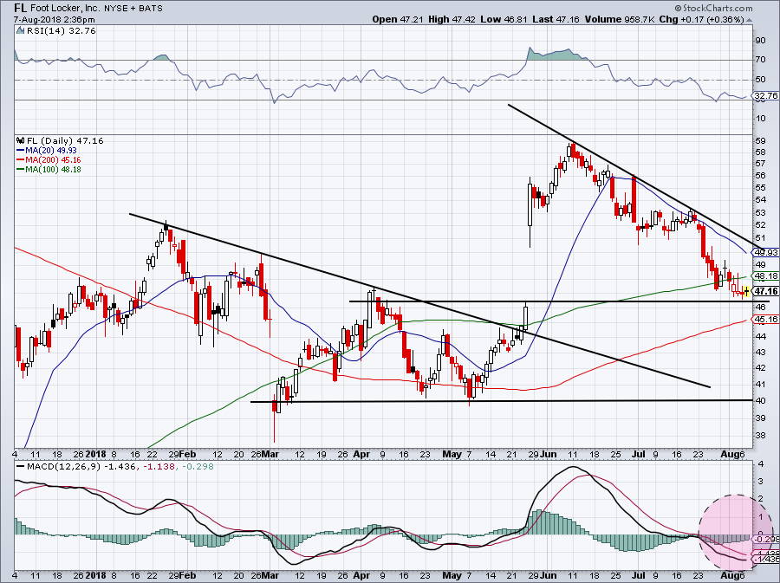Select the red MA(200) legend line marker
Image resolution: width=780 pixels, height=583 pixels.
click(x=20, y=160)
